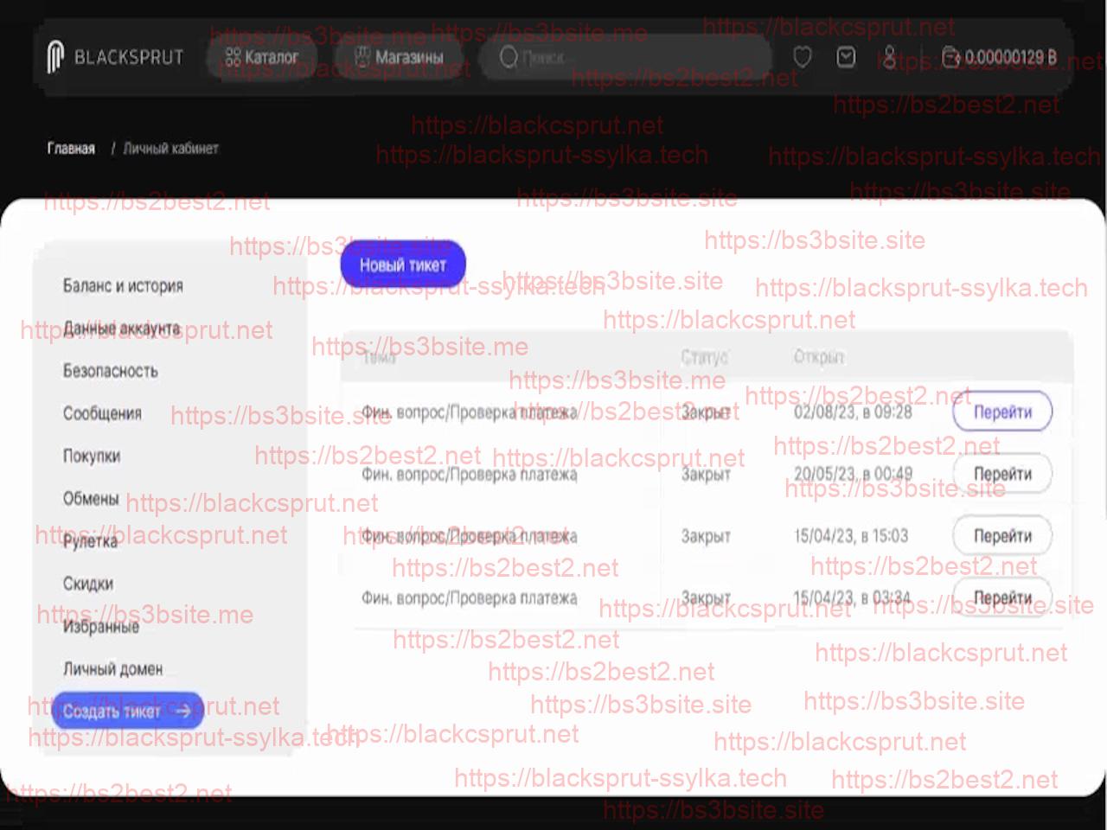Image resolution: width=1107 pixels, height=830 pixels.
Task: Click the Статус column header
Action: click(x=704, y=357)
